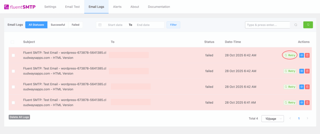Focus the End date field
Viewport: 320px width, 134px height.
pos(143,25)
